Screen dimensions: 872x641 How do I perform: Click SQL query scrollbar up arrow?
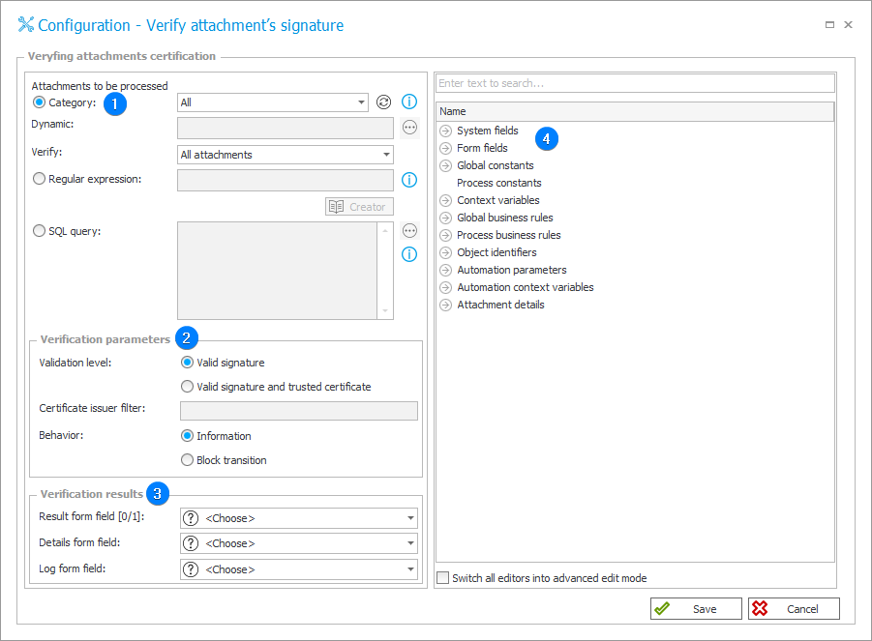385,230
